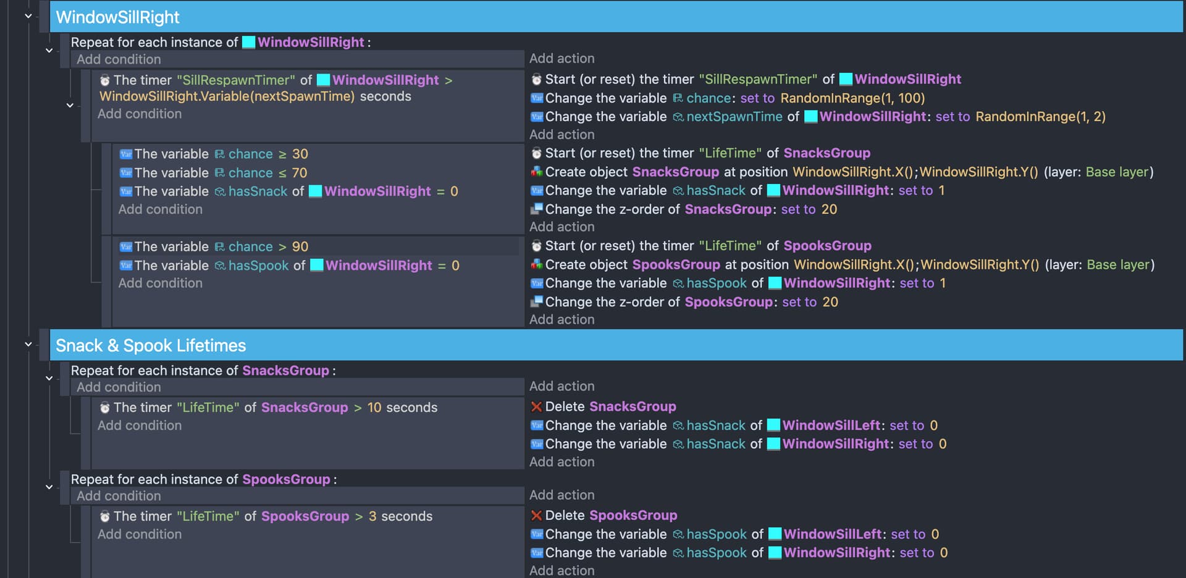Click timer icon of SnacksGroup > 10 seconds condition
1186x578 pixels.
tap(105, 408)
